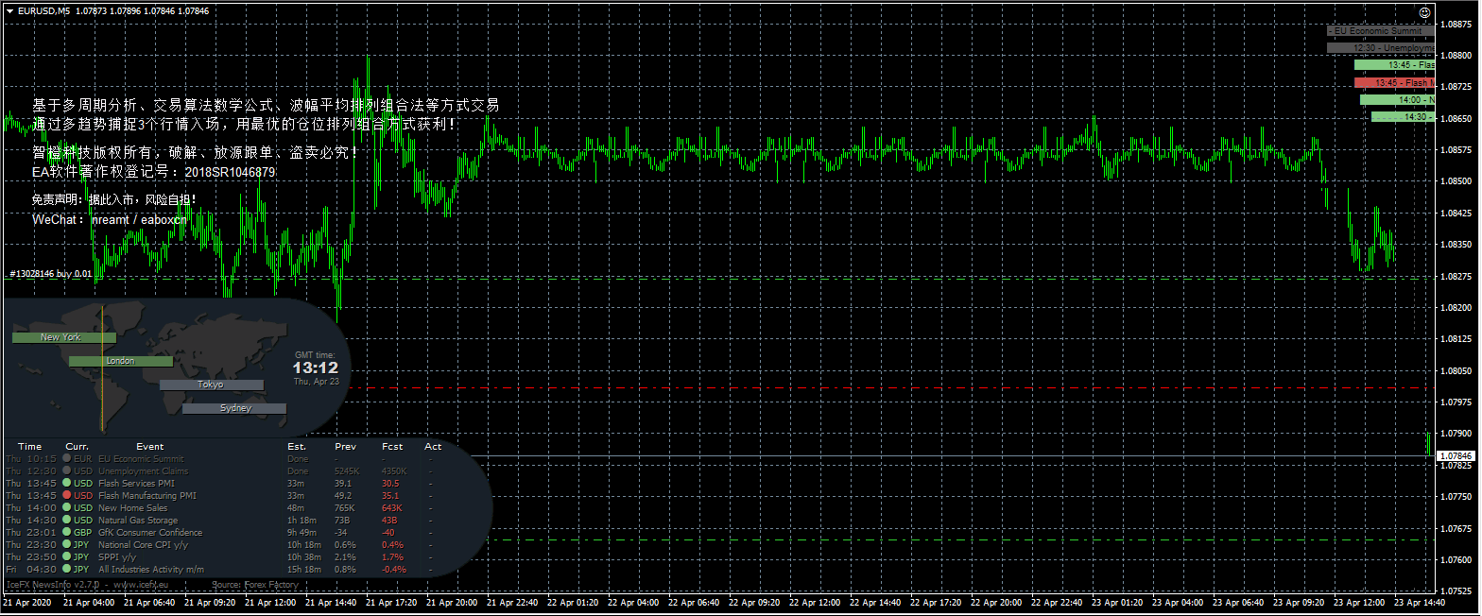Select the London session bar on map
The width and height of the screenshot is (1482, 616).
tap(120, 361)
